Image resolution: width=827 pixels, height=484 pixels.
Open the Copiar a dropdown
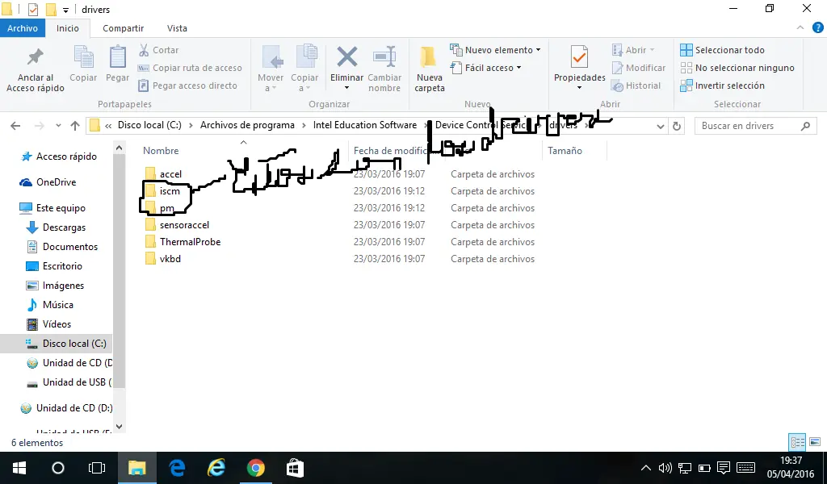pyautogui.click(x=304, y=69)
